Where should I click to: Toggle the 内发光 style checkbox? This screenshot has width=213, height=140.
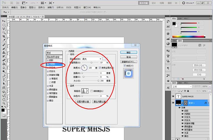48,71
